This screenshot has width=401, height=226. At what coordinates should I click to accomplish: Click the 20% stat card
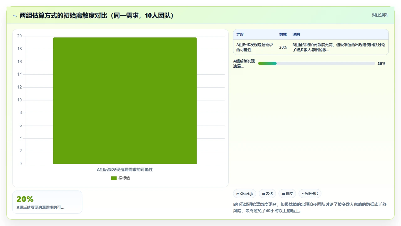pyautogui.click(x=47, y=202)
